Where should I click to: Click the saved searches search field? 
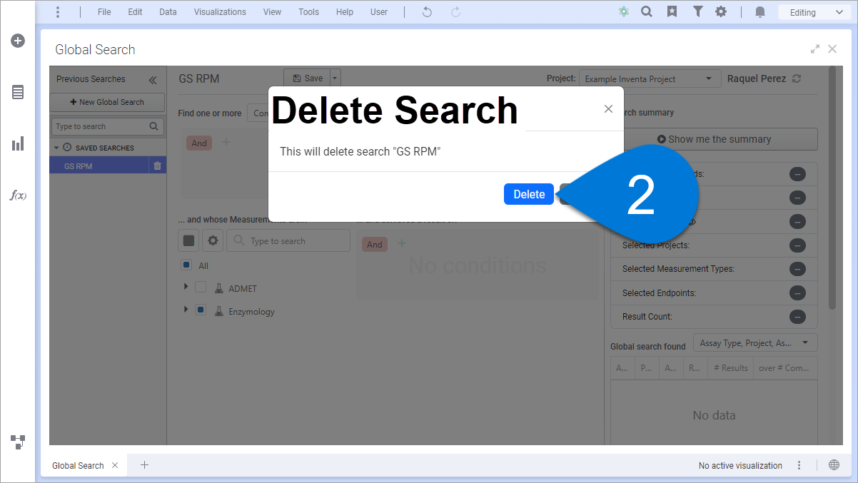pos(107,126)
